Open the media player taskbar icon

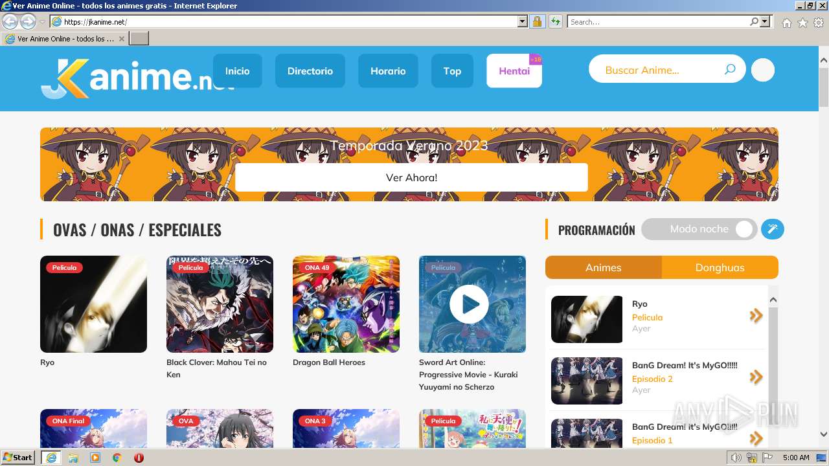coord(95,458)
